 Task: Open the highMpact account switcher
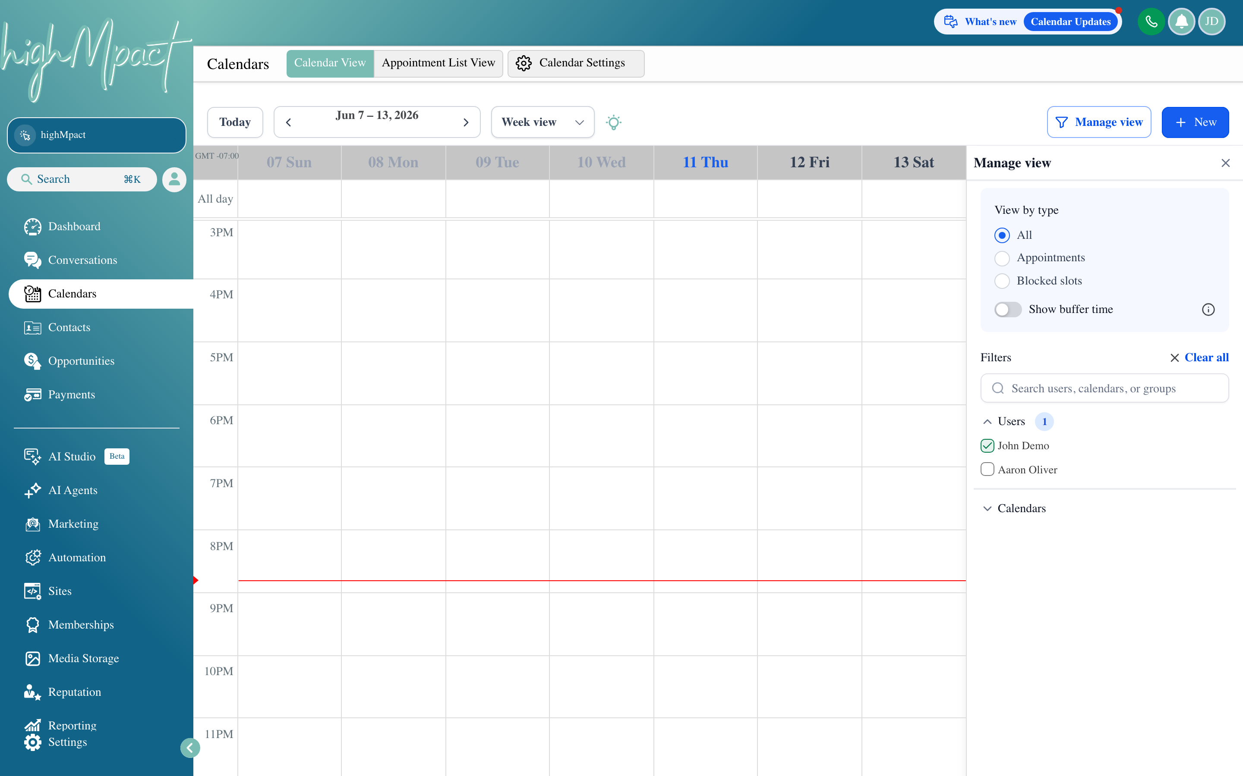(97, 135)
